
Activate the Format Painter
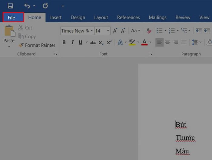(37, 45)
